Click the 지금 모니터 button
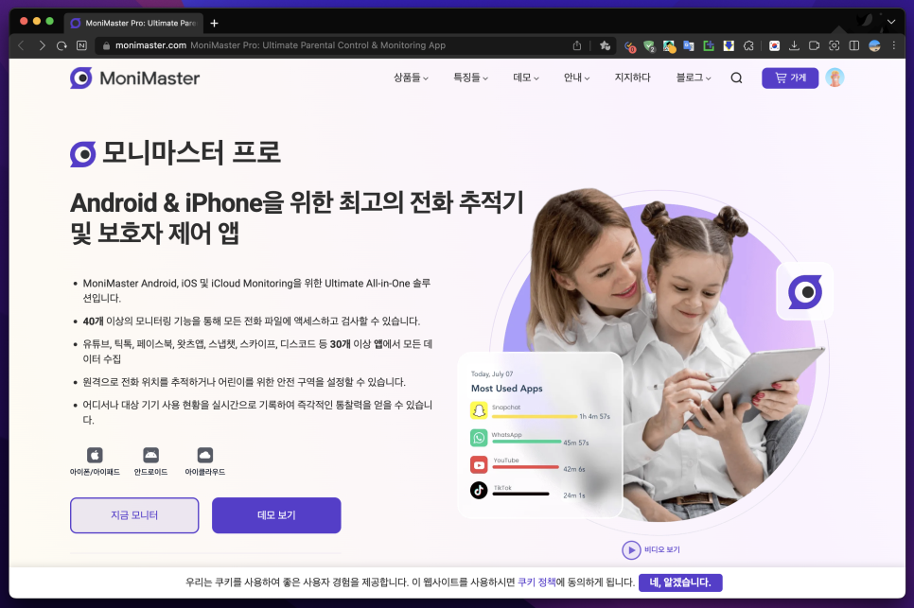The width and height of the screenshot is (914, 608). [x=134, y=515]
